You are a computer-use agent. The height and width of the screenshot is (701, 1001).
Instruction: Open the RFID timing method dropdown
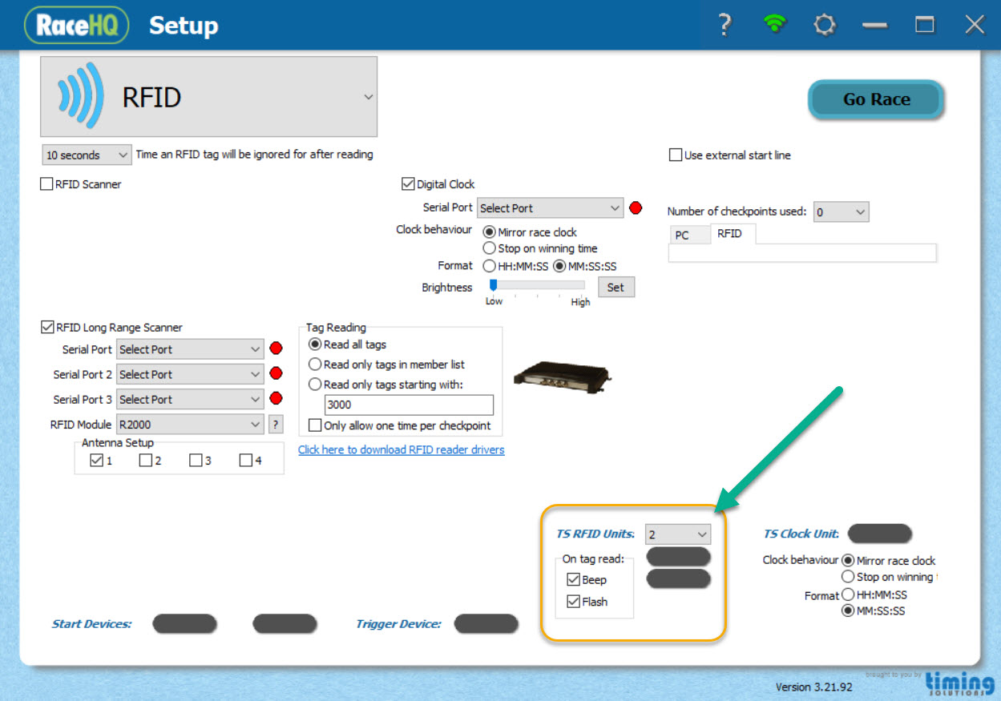208,97
